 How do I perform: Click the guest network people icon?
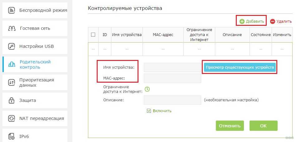[12, 28]
